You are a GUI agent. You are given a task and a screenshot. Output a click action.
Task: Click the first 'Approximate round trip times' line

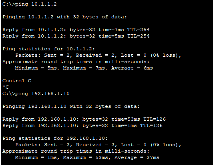pos(76,62)
